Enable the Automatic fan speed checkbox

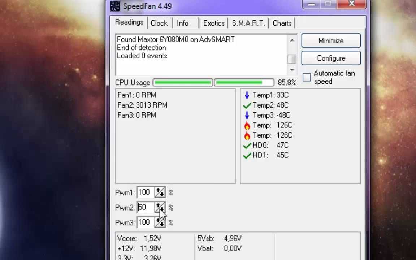click(307, 77)
